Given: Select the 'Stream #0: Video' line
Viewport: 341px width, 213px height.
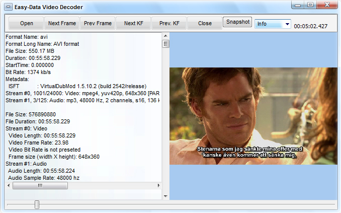Looking at the screenshot, I should tap(26, 128).
